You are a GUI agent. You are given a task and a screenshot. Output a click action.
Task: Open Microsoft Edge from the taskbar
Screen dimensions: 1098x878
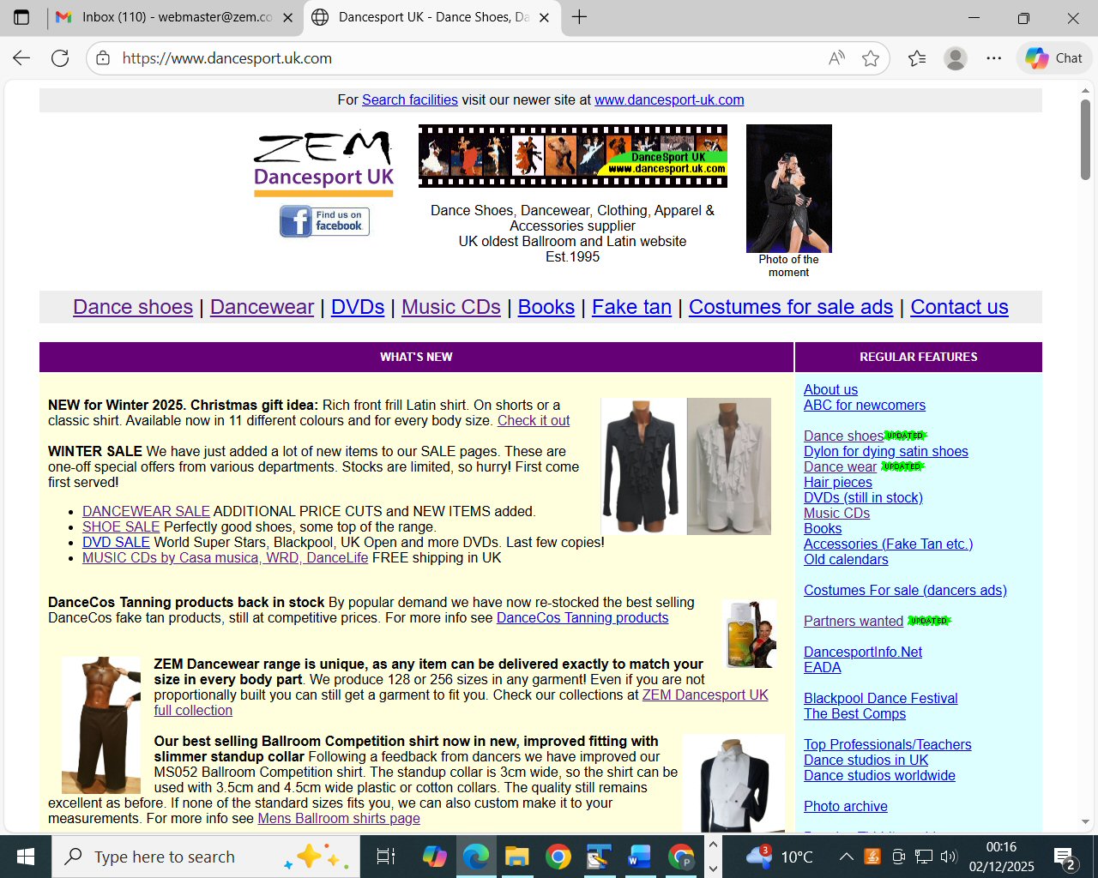477,856
